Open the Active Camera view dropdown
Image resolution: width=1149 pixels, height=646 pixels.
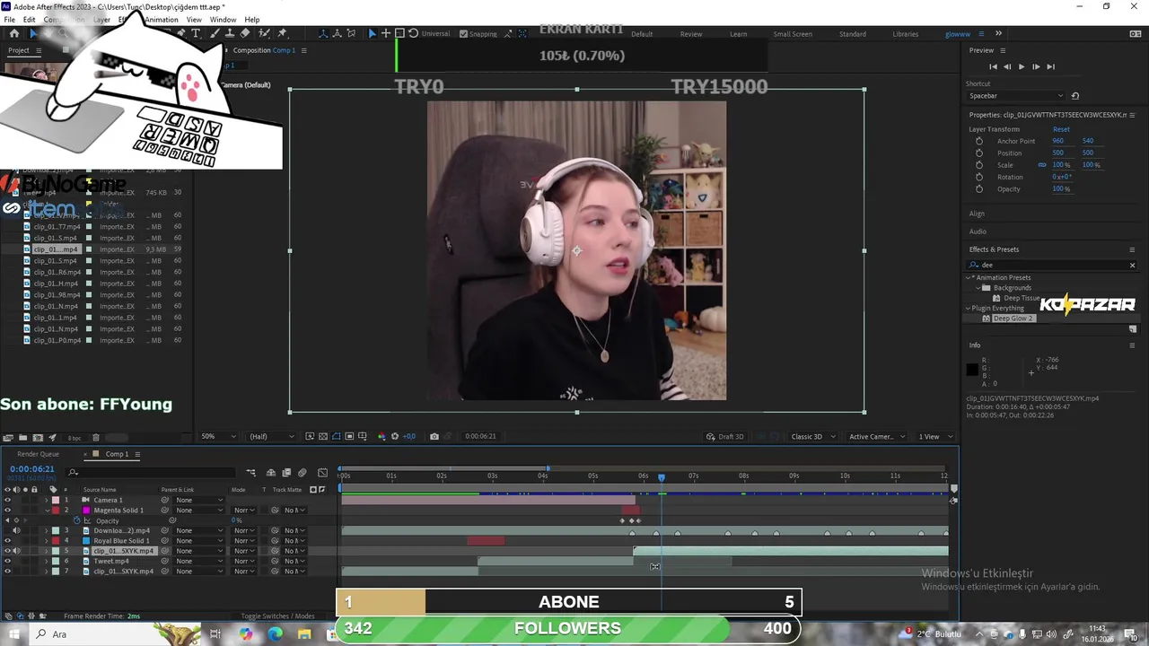[x=876, y=437]
